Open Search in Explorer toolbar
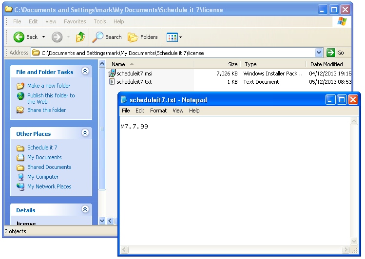 107,37
